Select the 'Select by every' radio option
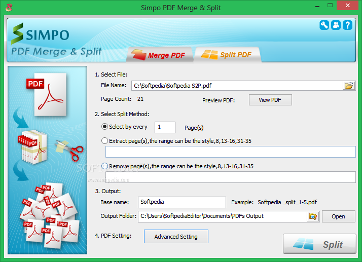This screenshot has height=262, width=362. [104, 127]
